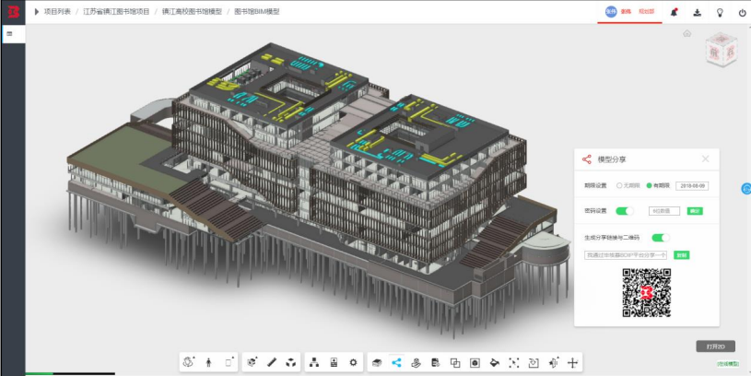Viewport: 751px width, 376px height.
Task: Click the blank page view tool
Action: point(229,362)
